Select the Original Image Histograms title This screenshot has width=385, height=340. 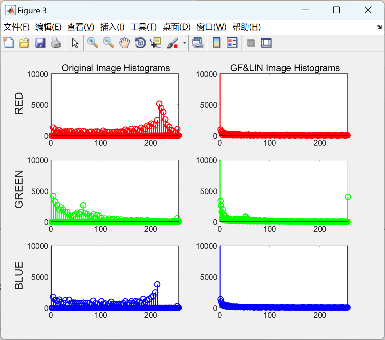(x=116, y=68)
